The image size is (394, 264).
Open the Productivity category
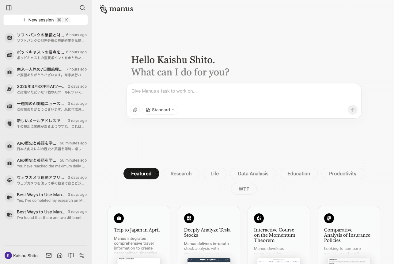(x=343, y=174)
